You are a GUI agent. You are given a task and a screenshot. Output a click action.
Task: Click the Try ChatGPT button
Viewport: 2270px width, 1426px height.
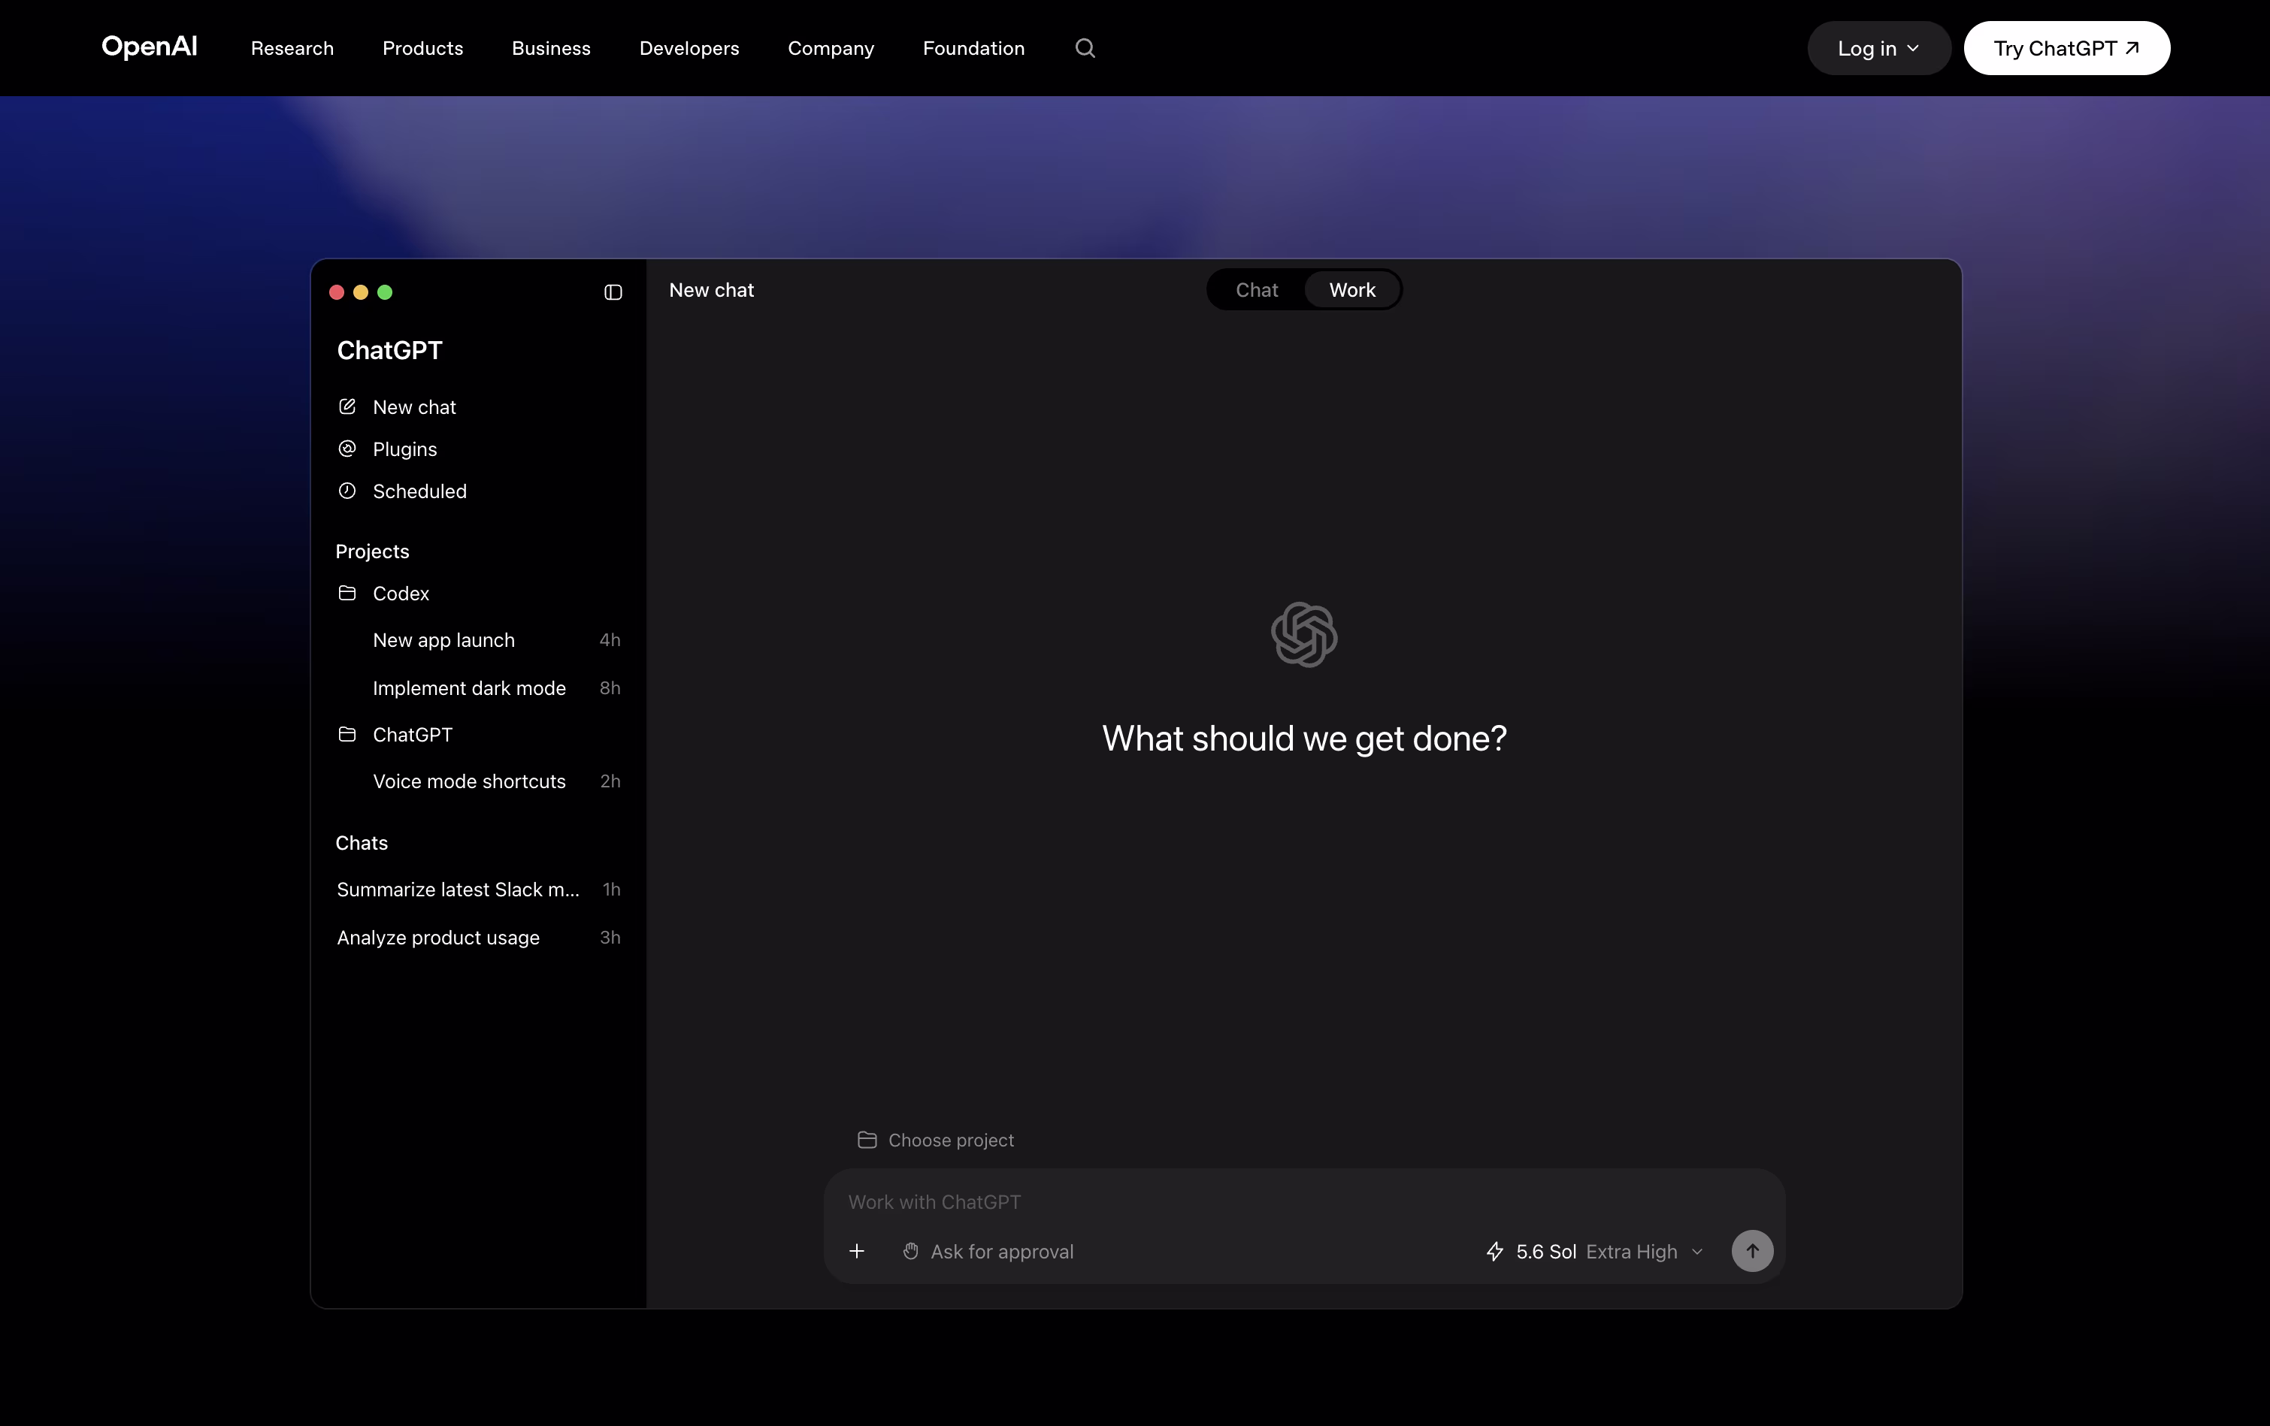(2066, 48)
